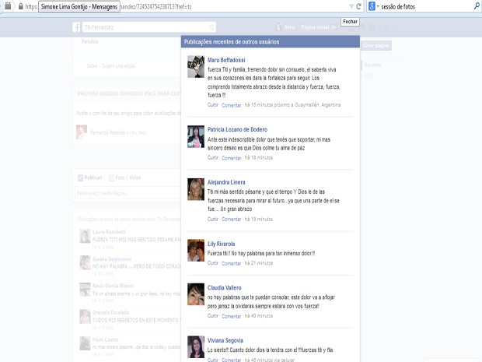This screenshot has width=482, height=362.
Task: Select the Foto / Vídeo composer tab
Action: point(128,177)
